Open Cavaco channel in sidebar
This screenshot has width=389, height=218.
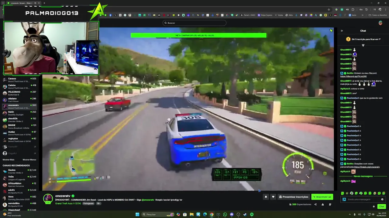pos(19,80)
